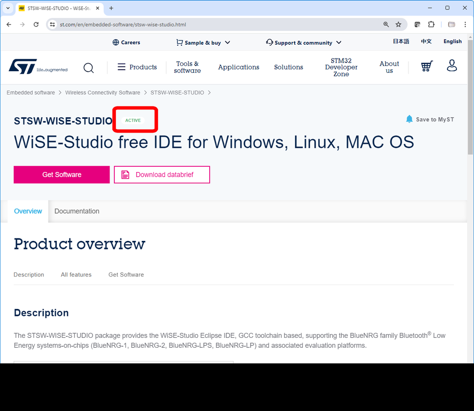Open the shopping cart icon
This screenshot has height=411, width=474.
[427, 66]
